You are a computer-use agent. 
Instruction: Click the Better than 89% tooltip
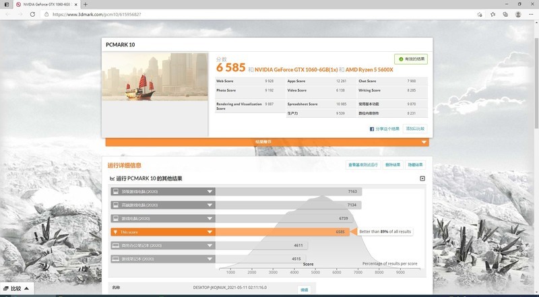[x=385, y=232]
